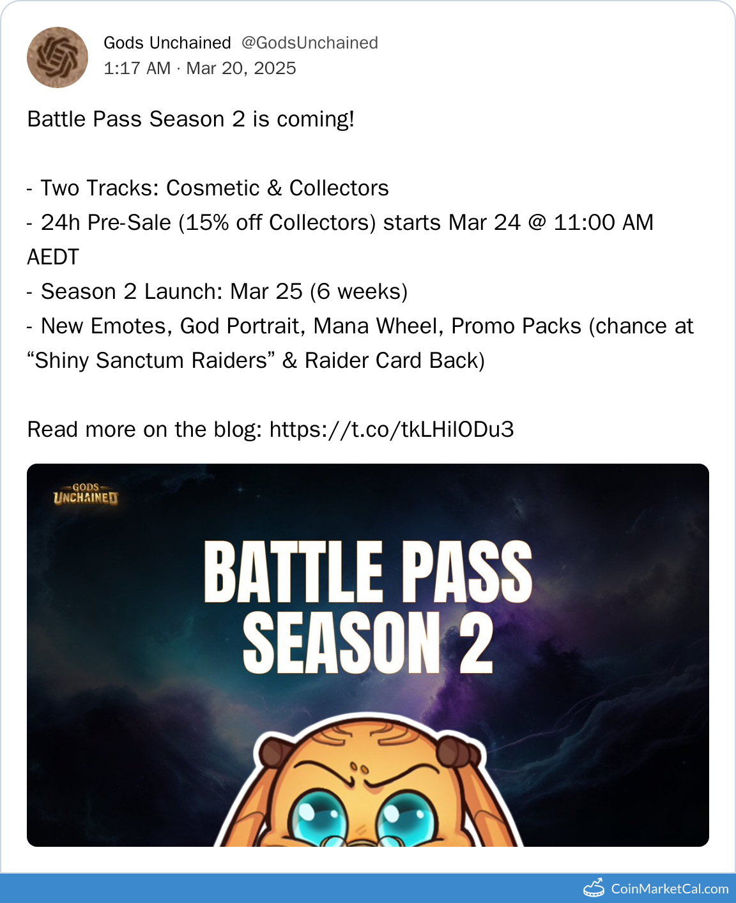Click the CoinMarketCal logo icon
This screenshot has width=736, height=903.
coord(594,888)
